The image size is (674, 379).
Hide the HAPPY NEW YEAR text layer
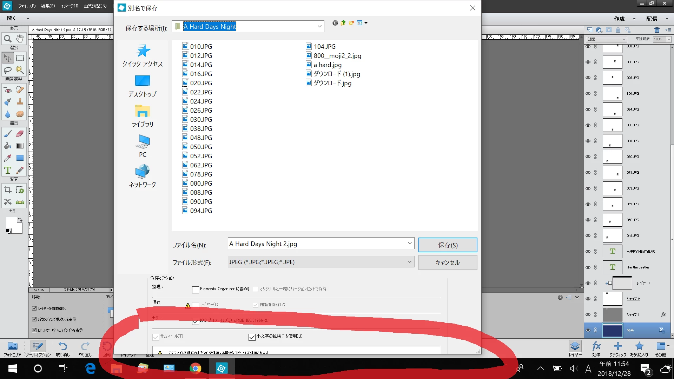tap(588, 252)
